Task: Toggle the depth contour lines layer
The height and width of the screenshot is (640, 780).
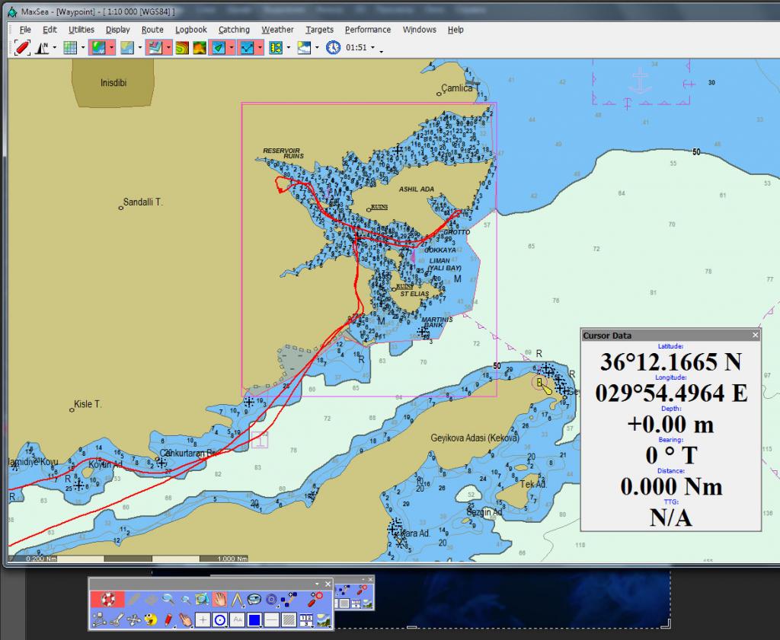Action: point(182,47)
